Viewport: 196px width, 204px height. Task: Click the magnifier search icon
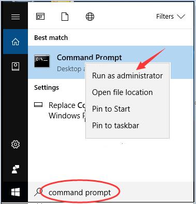click(38, 192)
